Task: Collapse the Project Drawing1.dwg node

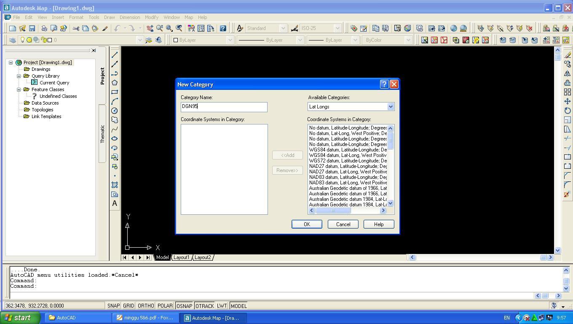Action: pos(11,62)
